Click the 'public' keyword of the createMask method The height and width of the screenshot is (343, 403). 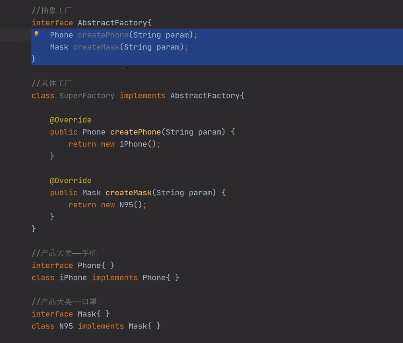point(64,192)
